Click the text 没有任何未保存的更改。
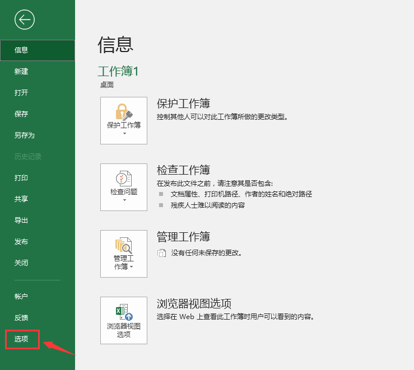The image size is (414, 370). pyautogui.click(x=207, y=253)
